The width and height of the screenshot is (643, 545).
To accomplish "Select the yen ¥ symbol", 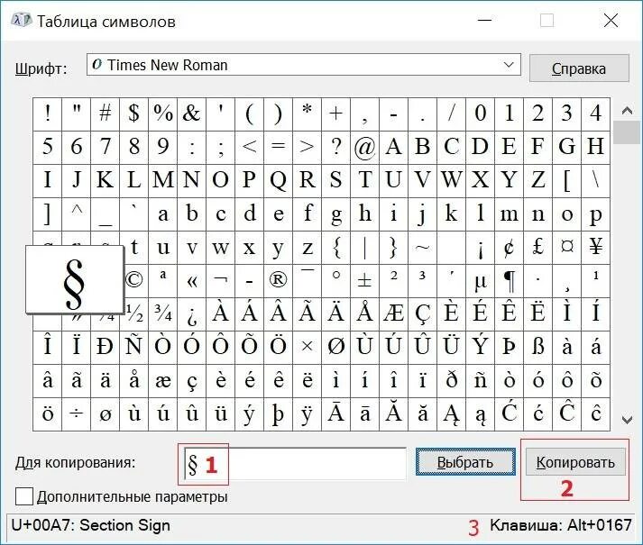I will 596,248.
